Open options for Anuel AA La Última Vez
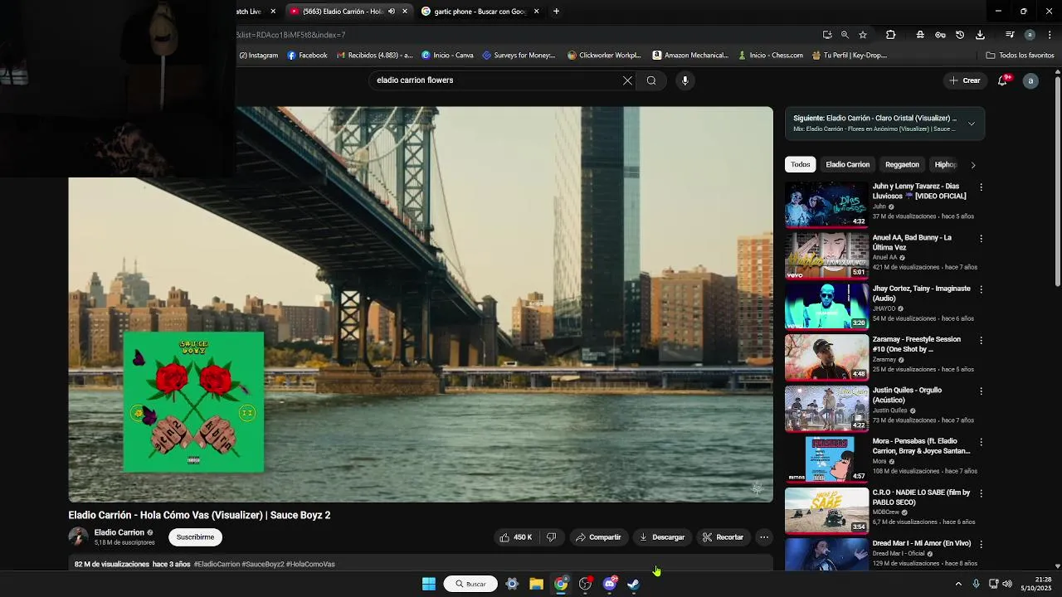Image resolution: width=1062 pixels, height=597 pixels. point(981,239)
